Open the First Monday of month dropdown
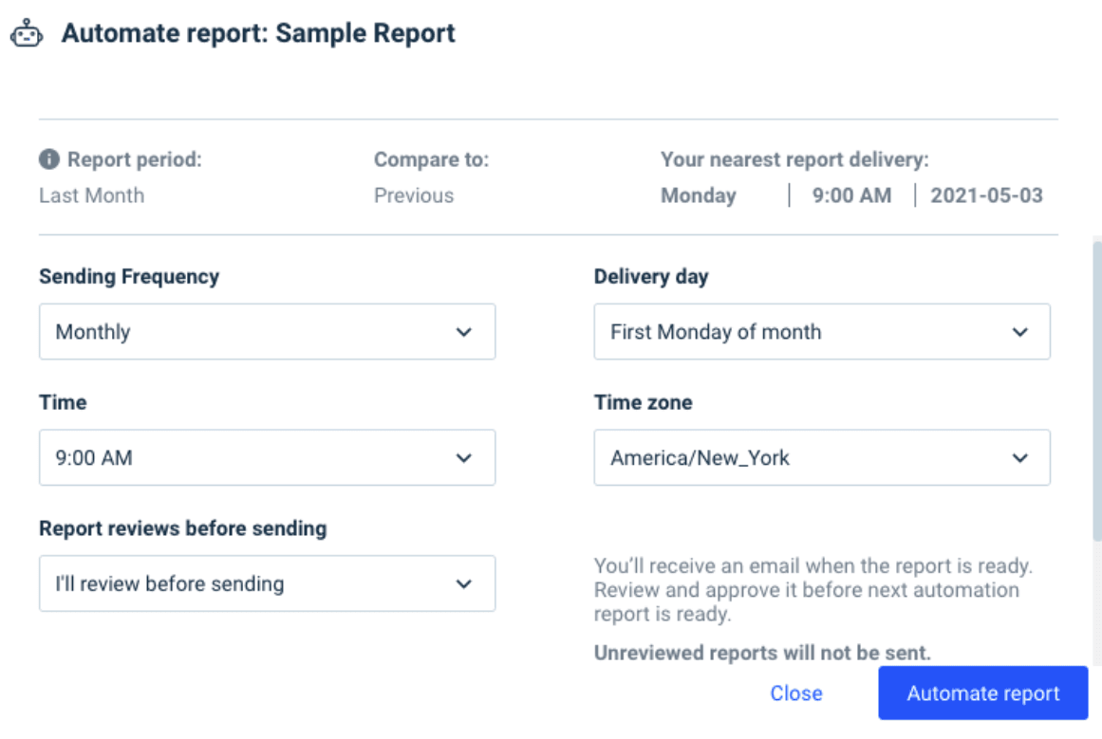 click(x=821, y=331)
